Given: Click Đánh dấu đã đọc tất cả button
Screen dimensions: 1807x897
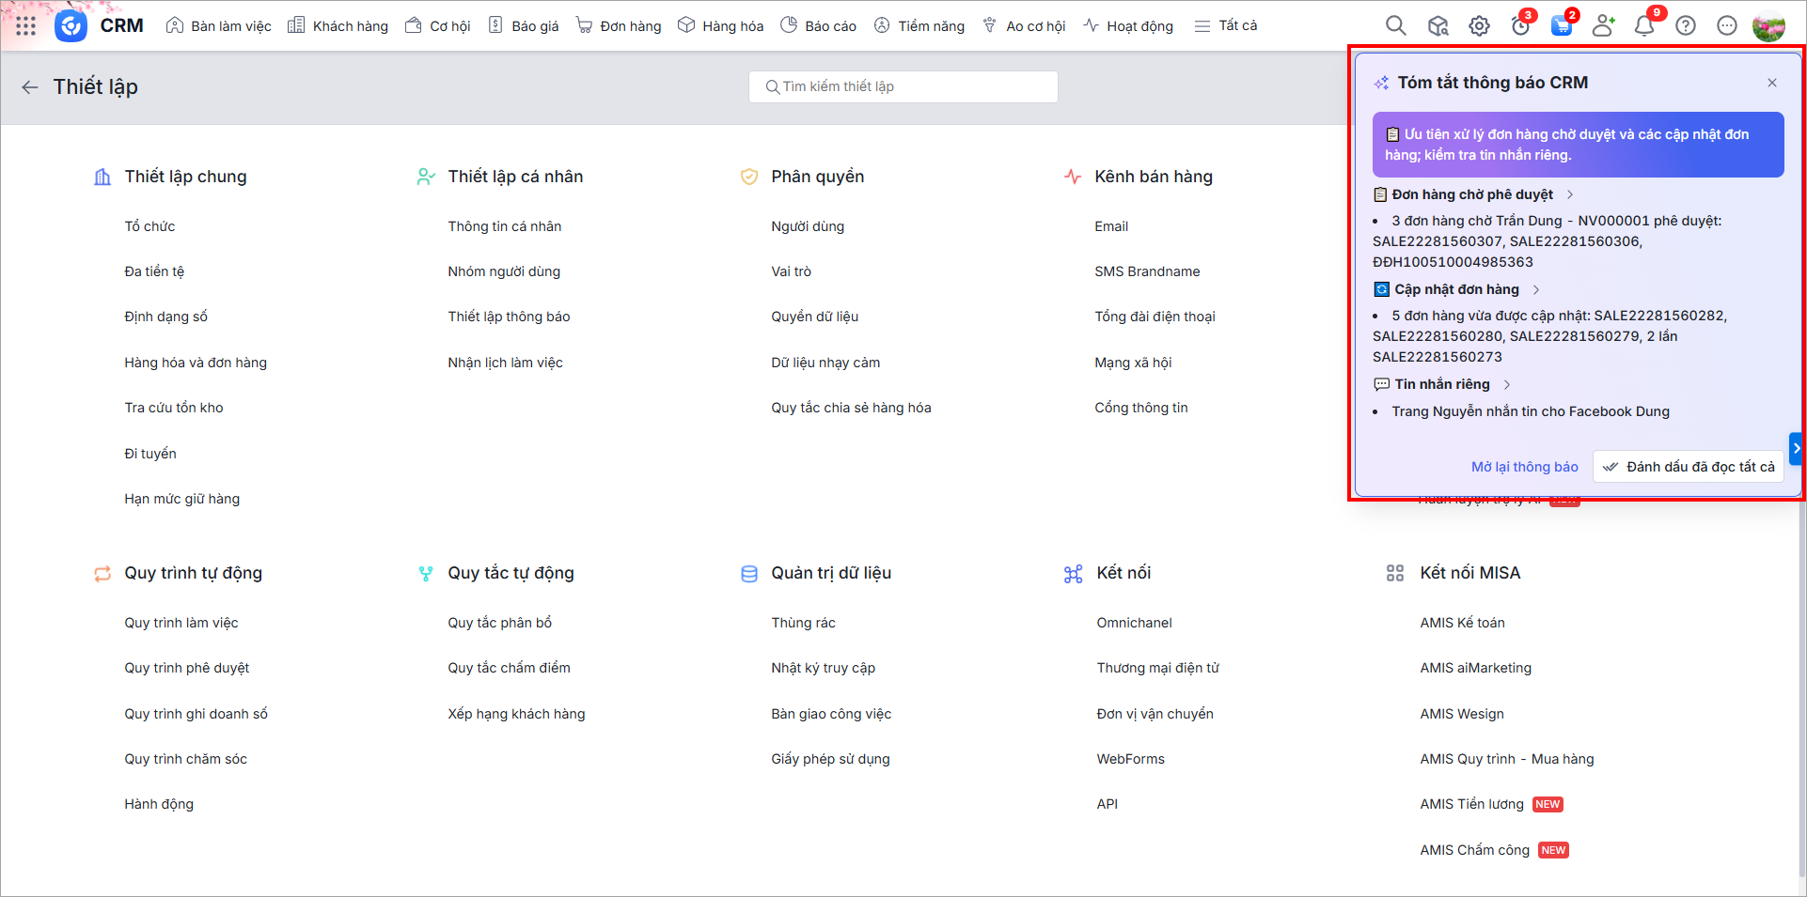Looking at the screenshot, I should 1689,467.
